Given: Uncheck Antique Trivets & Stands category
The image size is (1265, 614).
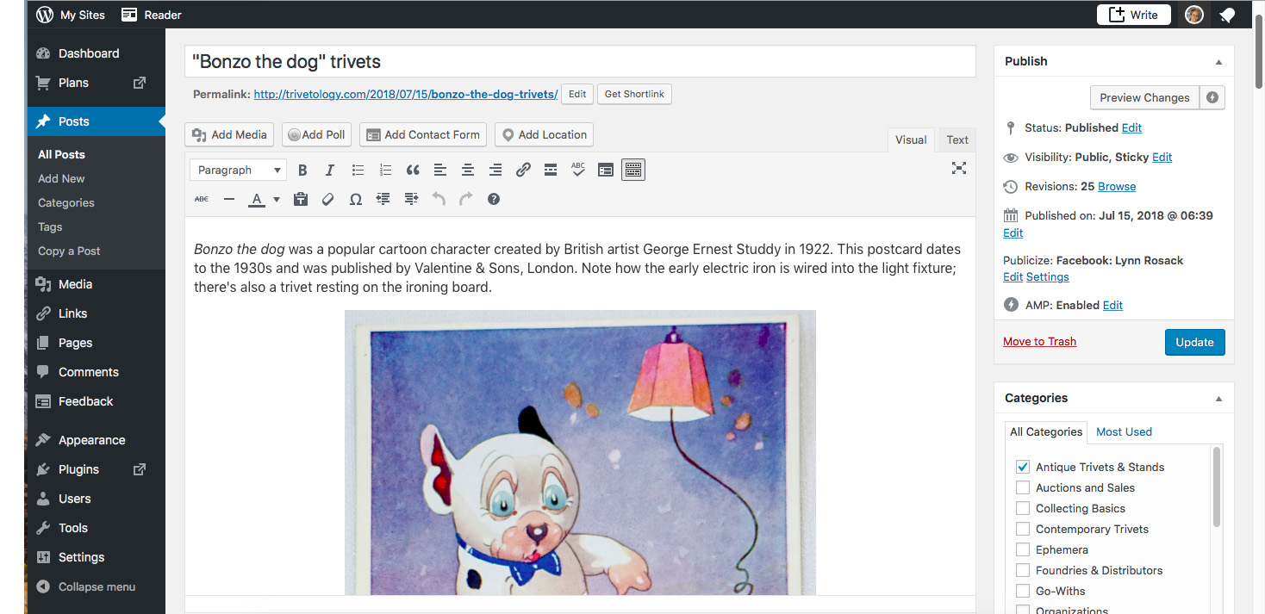Looking at the screenshot, I should (1023, 467).
